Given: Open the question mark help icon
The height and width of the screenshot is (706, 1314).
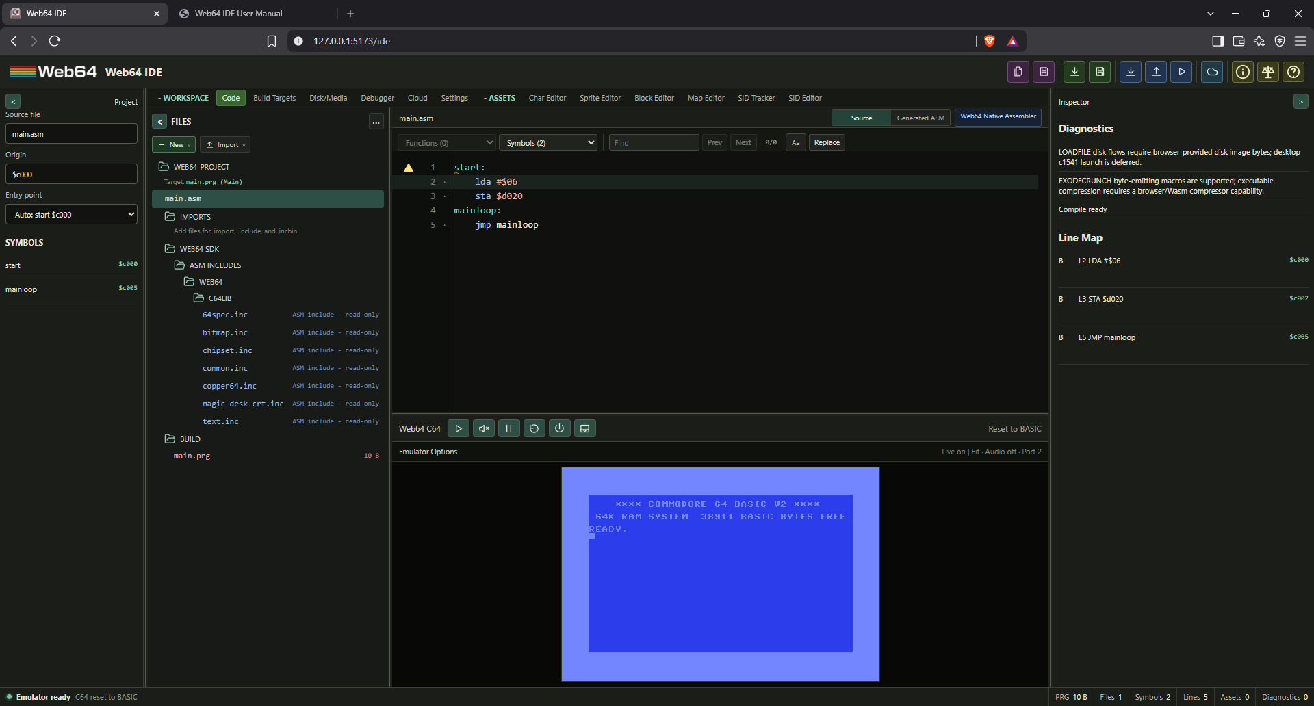Looking at the screenshot, I should pos(1293,72).
